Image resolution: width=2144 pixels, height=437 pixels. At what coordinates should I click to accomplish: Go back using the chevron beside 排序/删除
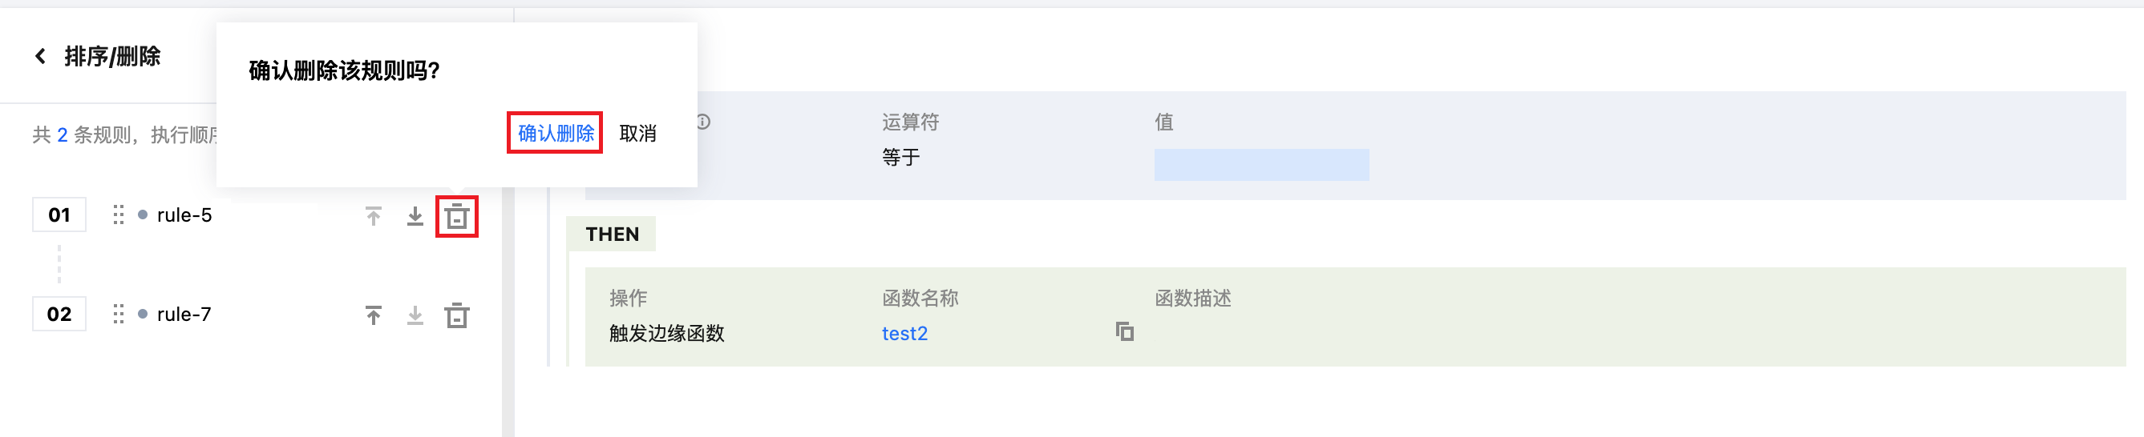[x=40, y=57]
